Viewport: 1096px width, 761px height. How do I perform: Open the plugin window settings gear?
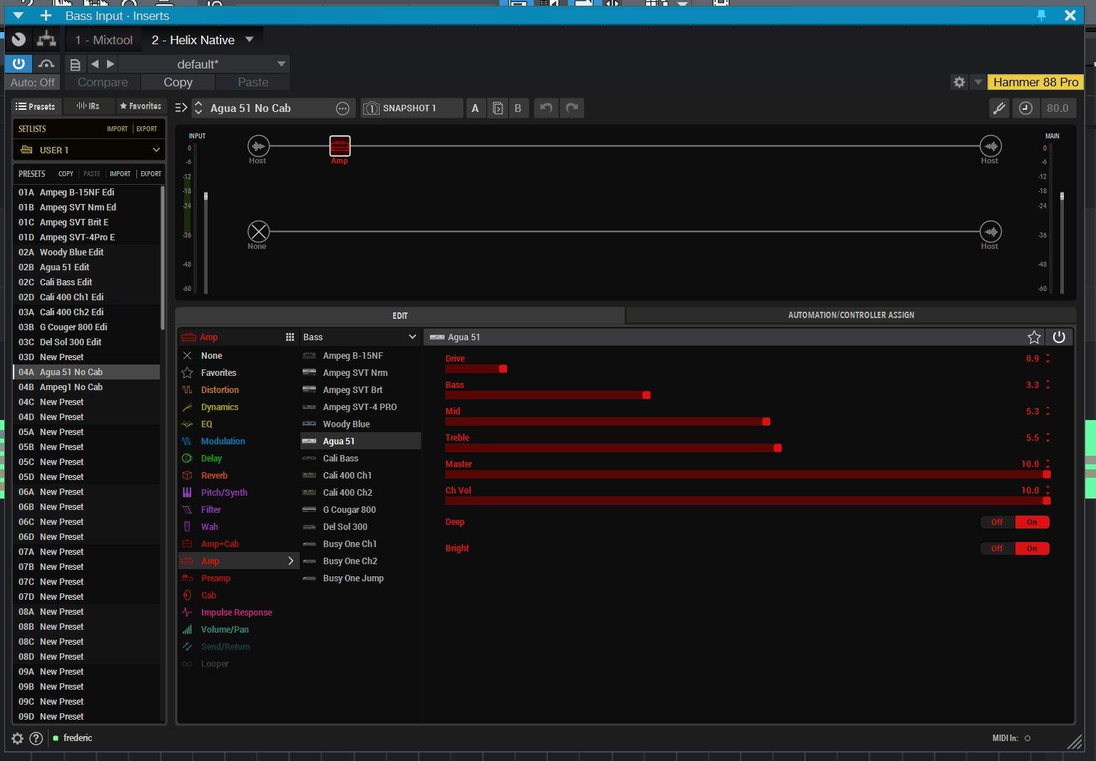point(959,82)
